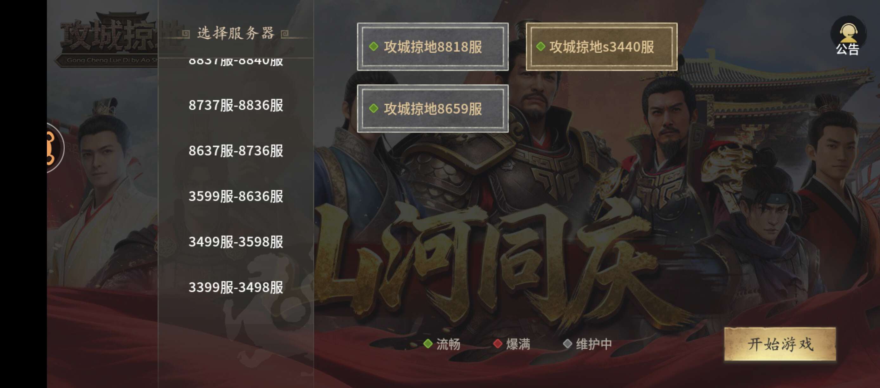Start the game with 开始游戏
This screenshot has width=880, height=388.
[x=780, y=344]
